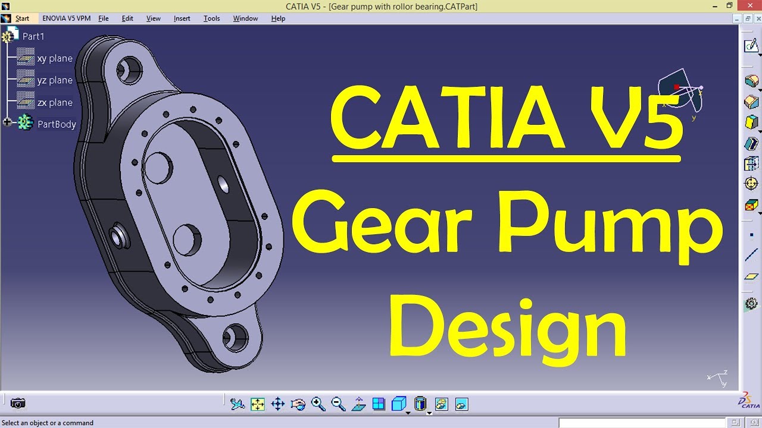
Task: Expand the Remove Face sub-toolbar arrow
Action: [x=760, y=214]
